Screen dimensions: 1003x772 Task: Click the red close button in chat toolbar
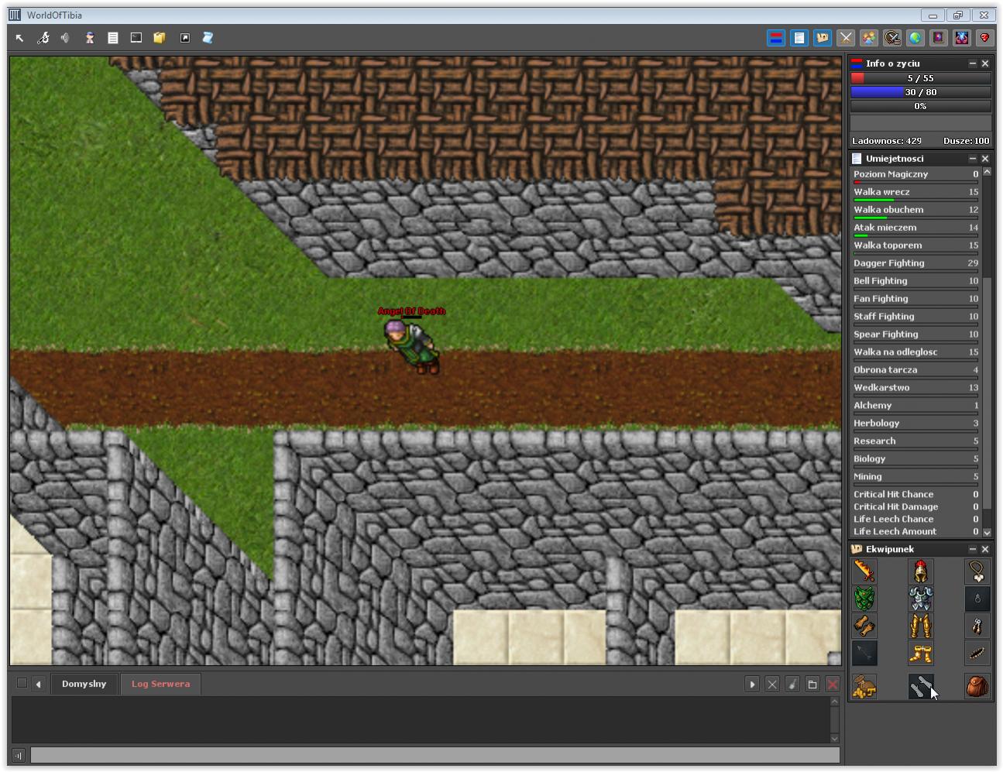tap(833, 684)
